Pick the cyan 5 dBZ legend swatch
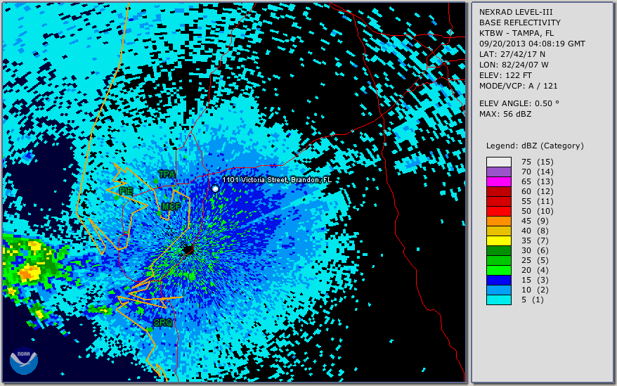This screenshot has width=617, height=386. (x=499, y=300)
